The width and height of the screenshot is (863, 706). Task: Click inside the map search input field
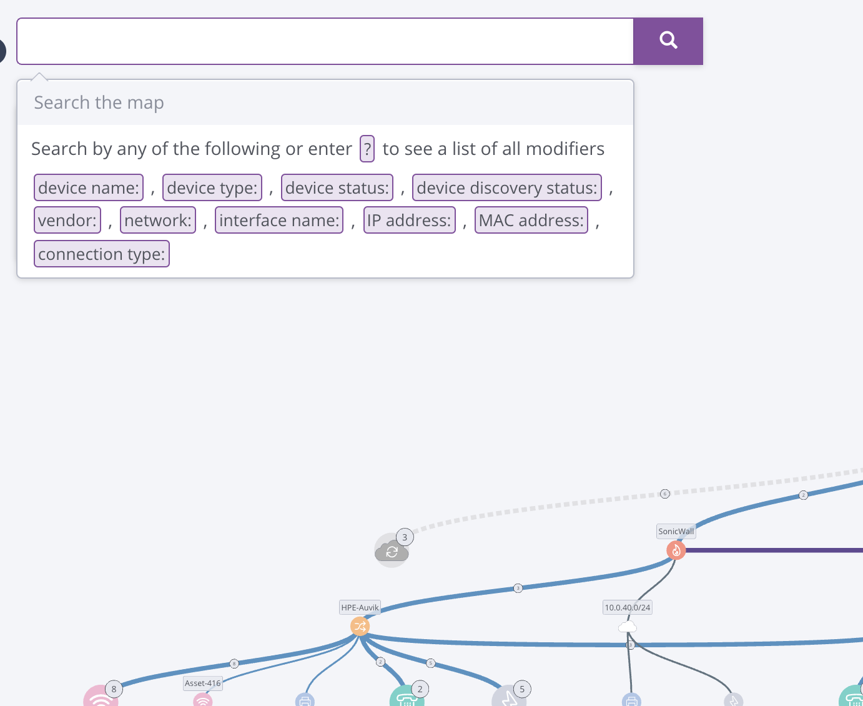pos(325,41)
